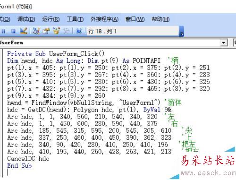Click the hdc = GetDC(hwnd) line
236x180 pixels.
click(89, 110)
